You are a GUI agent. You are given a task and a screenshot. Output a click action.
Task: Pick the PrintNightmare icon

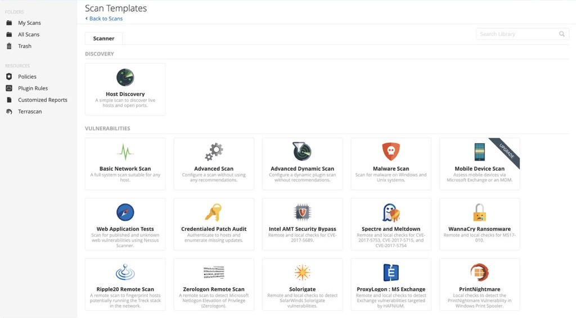tap(479, 272)
